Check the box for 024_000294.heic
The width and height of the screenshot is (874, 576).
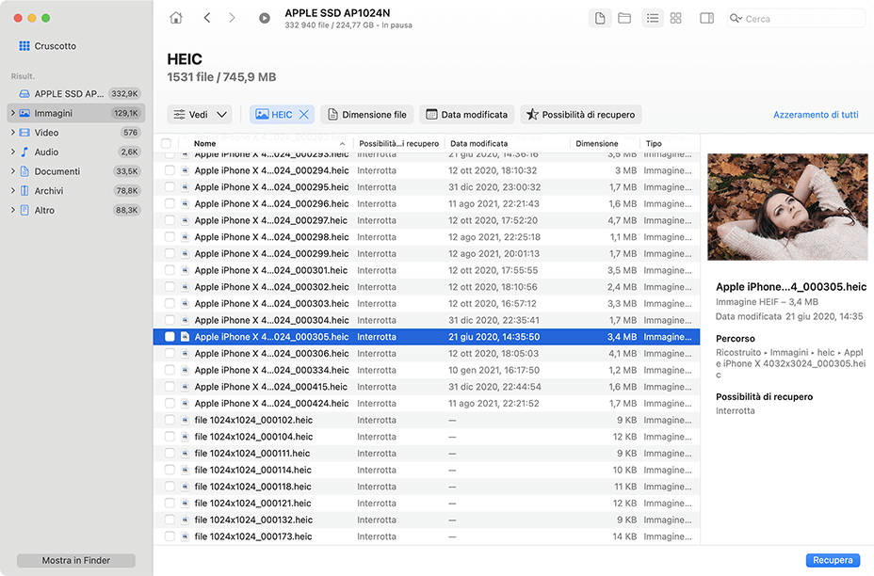[x=170, y=170]
